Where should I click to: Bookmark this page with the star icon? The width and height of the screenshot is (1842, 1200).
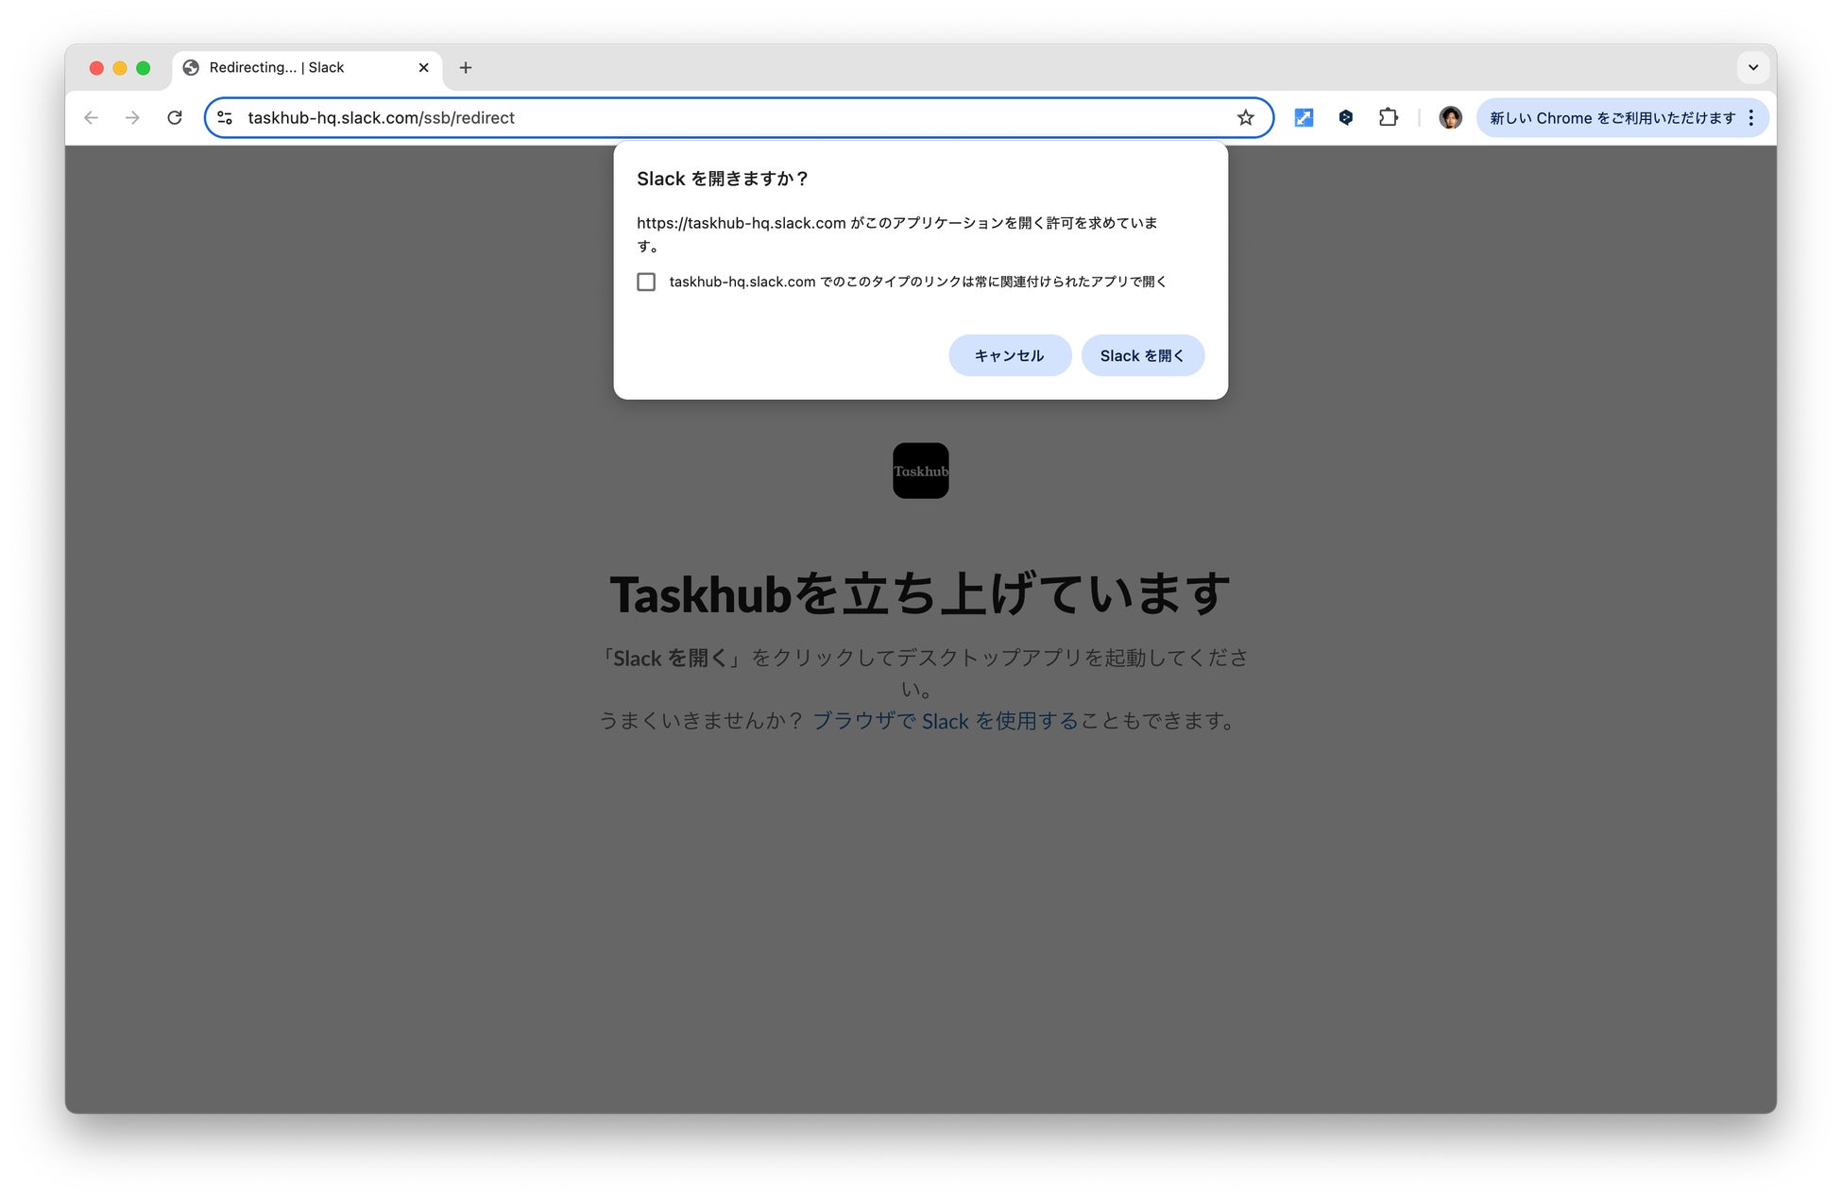[x=1245, y=118]
